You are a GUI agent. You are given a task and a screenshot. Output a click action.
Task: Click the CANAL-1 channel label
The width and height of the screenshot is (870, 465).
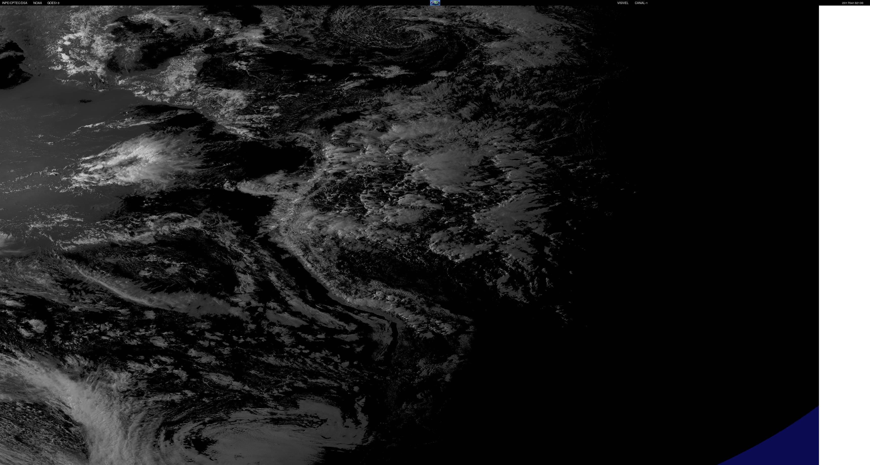(x=641, y=3)
